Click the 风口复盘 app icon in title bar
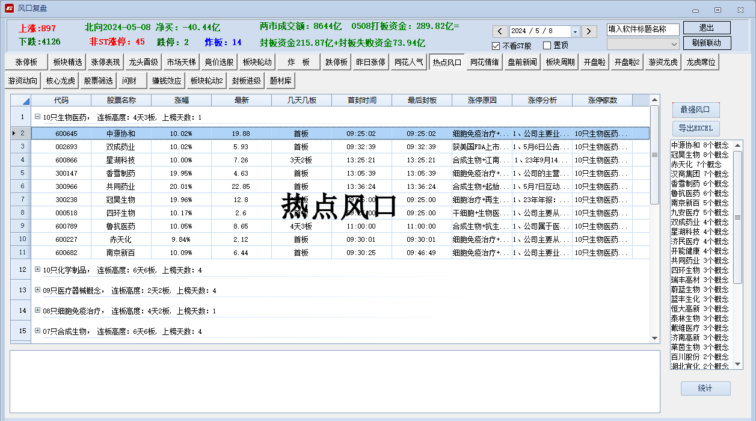This screenshot has height=421, width=756. pos(10,8)
